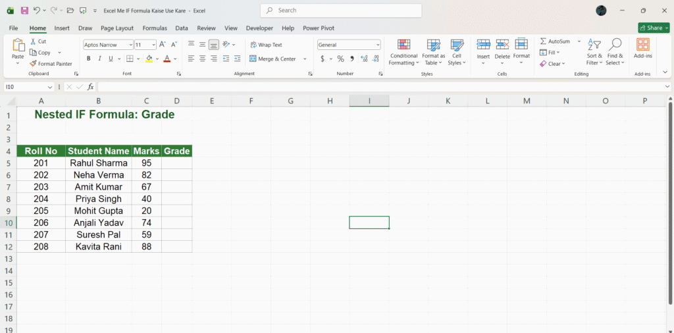The width and height of the screenshot is (674, 333).
Task: Click the Undo arrow
Action: click(37, 11)
